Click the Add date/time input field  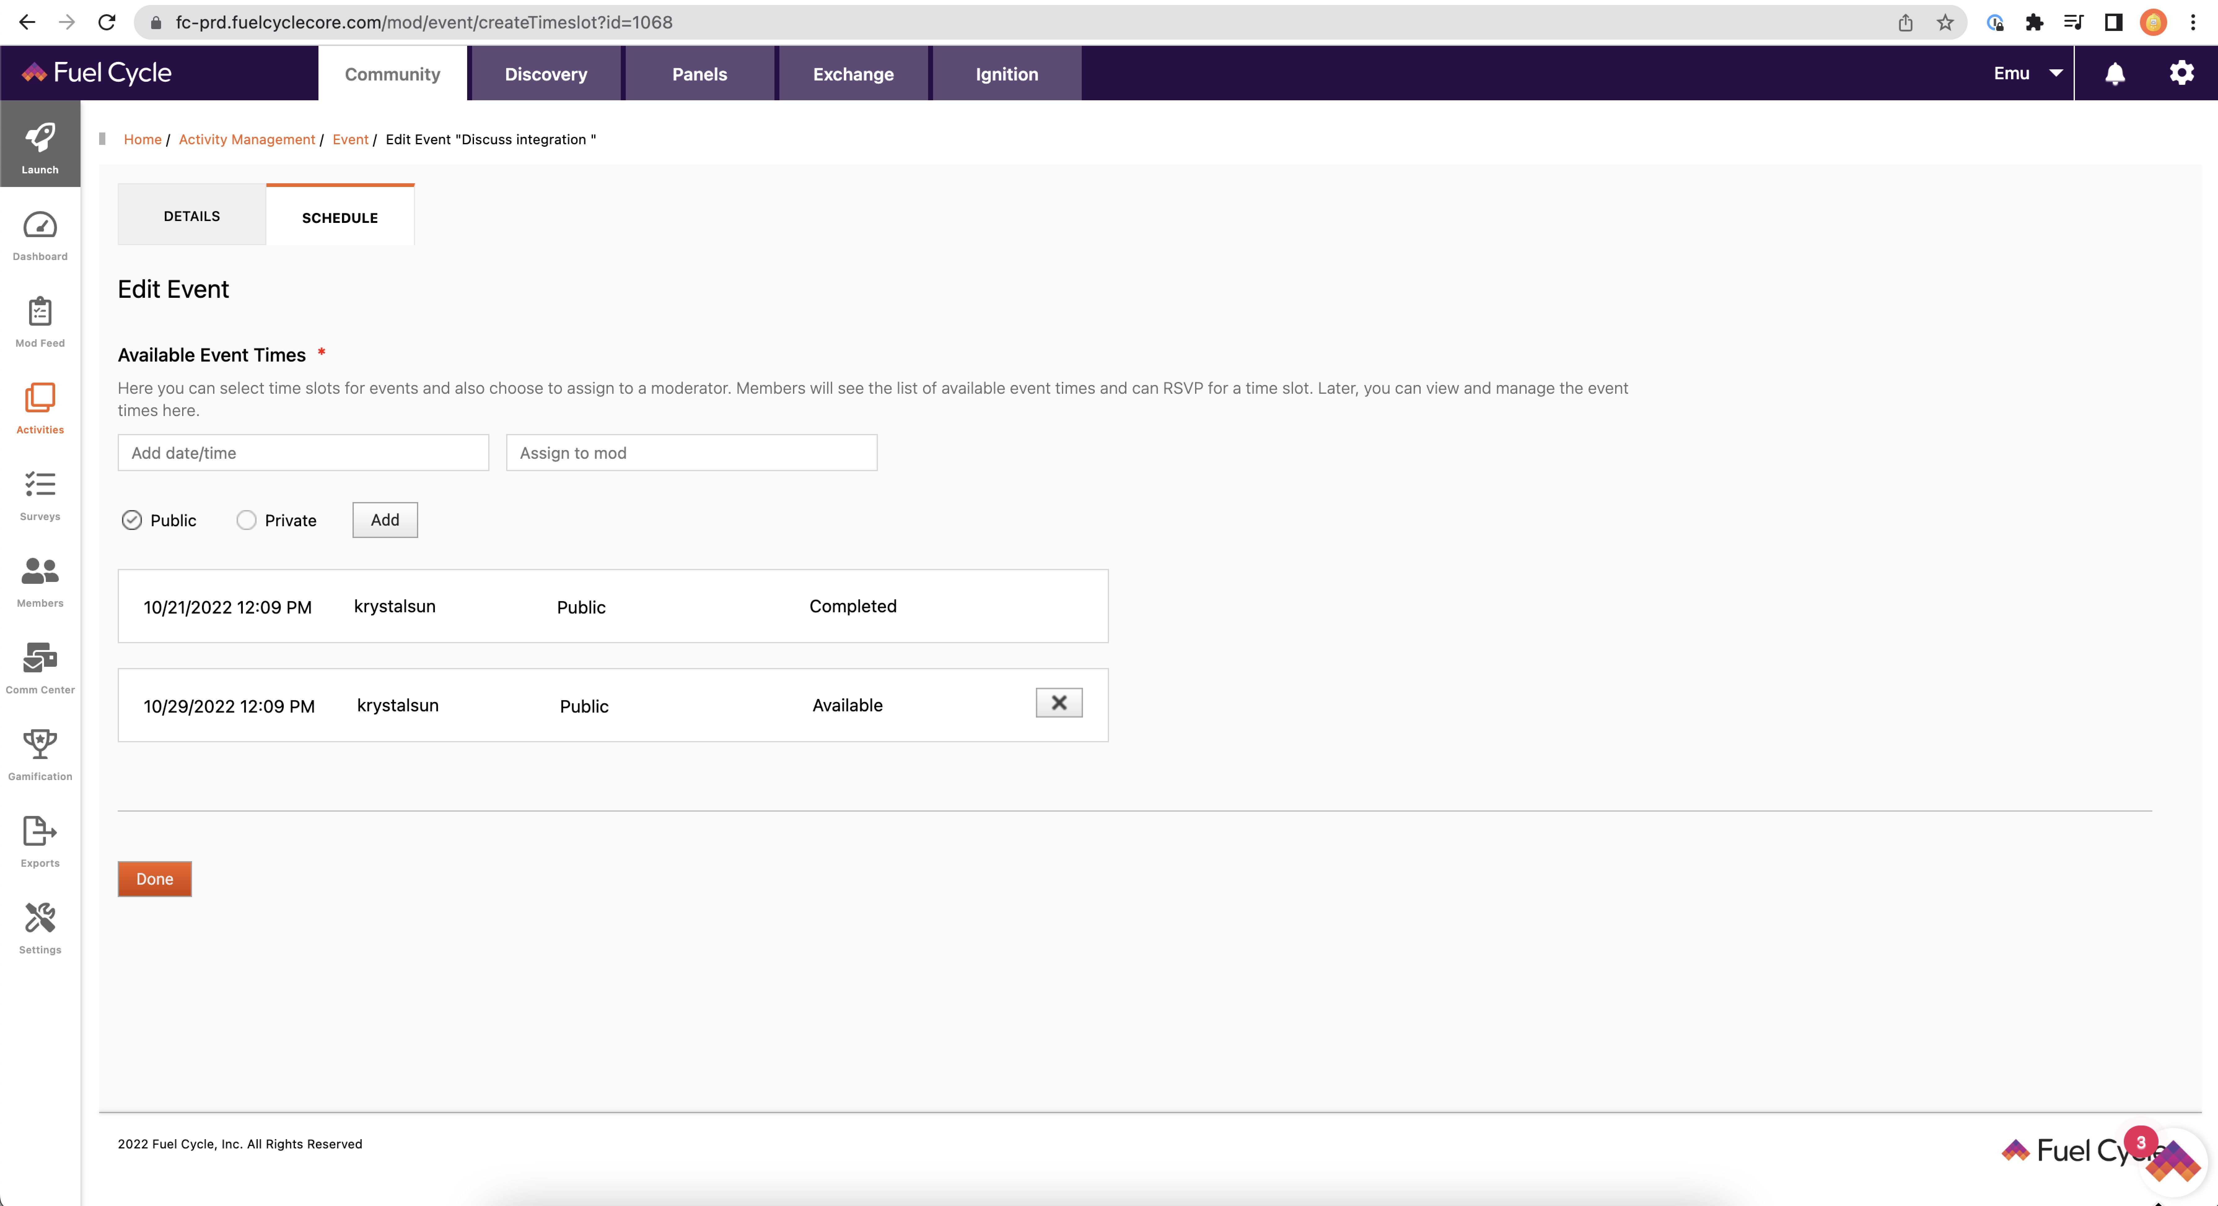point(303,453)
